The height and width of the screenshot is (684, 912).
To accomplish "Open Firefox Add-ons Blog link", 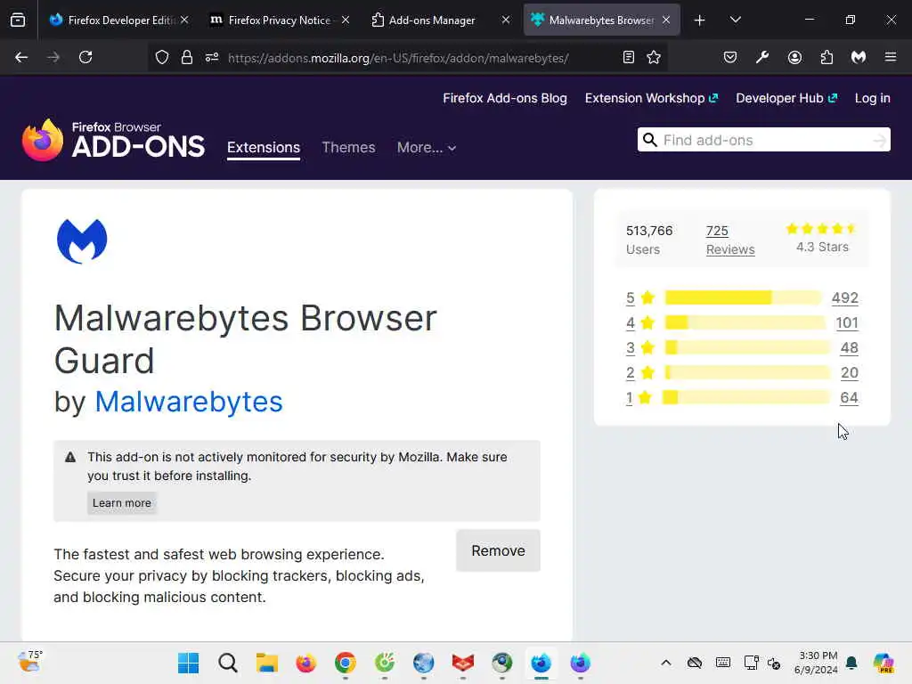I will pyautogui.click(x=505, y=98).
